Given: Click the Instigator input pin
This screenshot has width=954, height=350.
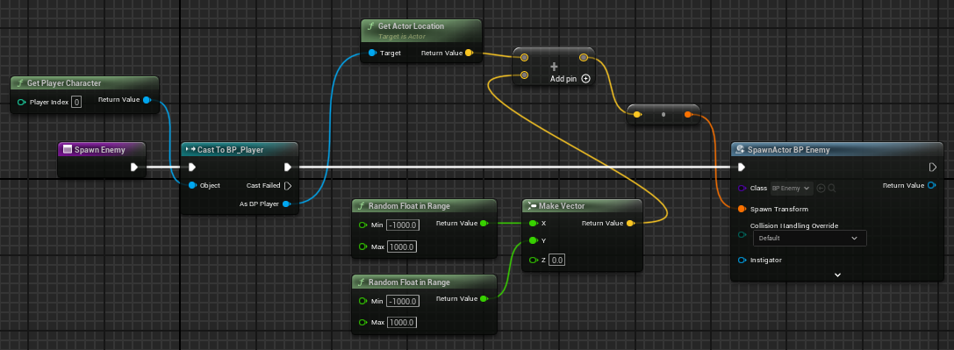Looking at the screenshot, I should click(x=741, y=260).
